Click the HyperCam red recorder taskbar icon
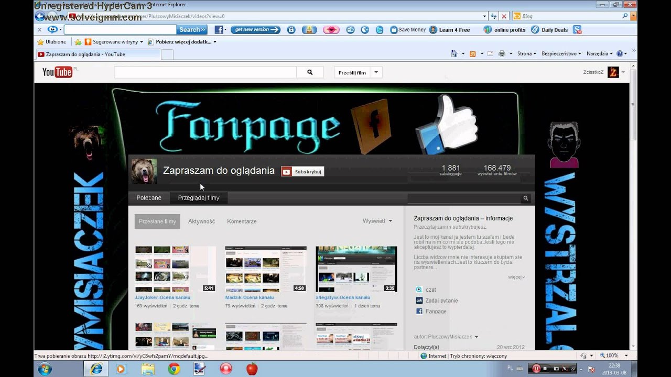The image size is (671, 377). (x=226, y=369)
